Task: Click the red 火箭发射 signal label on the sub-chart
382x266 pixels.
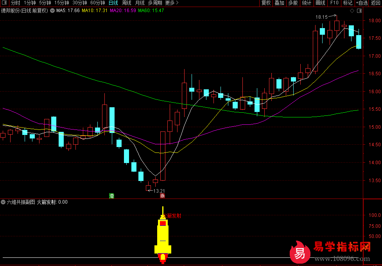Action: pos(172,216)
